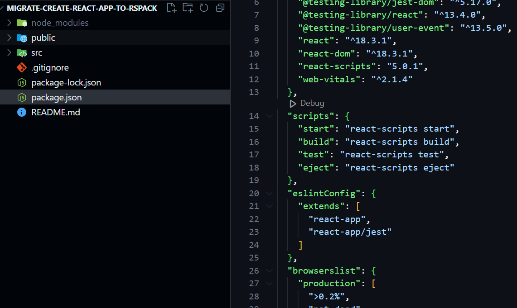Screen dimensions: 517x308
Task: Fold the "production" array at line 27
Action: (270, 283)
